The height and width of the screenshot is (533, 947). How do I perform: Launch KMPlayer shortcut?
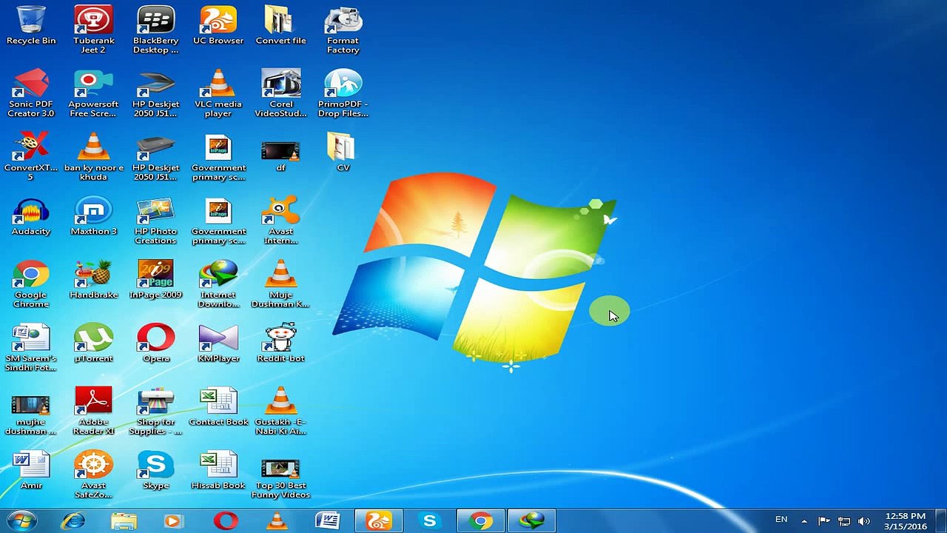click(218, 343)
